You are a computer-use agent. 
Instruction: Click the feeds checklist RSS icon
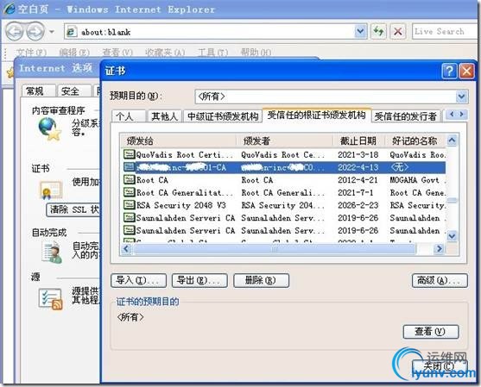click(51, 299)
